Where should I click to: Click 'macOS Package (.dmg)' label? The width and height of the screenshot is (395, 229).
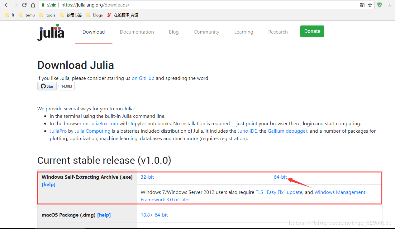69,215
